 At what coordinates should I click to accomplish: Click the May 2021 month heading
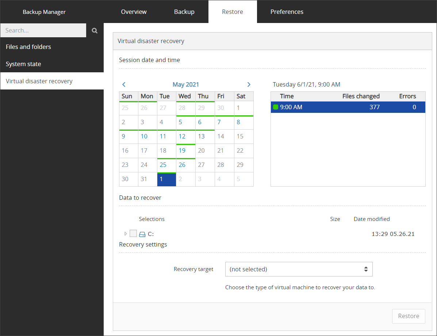(186, 84)
